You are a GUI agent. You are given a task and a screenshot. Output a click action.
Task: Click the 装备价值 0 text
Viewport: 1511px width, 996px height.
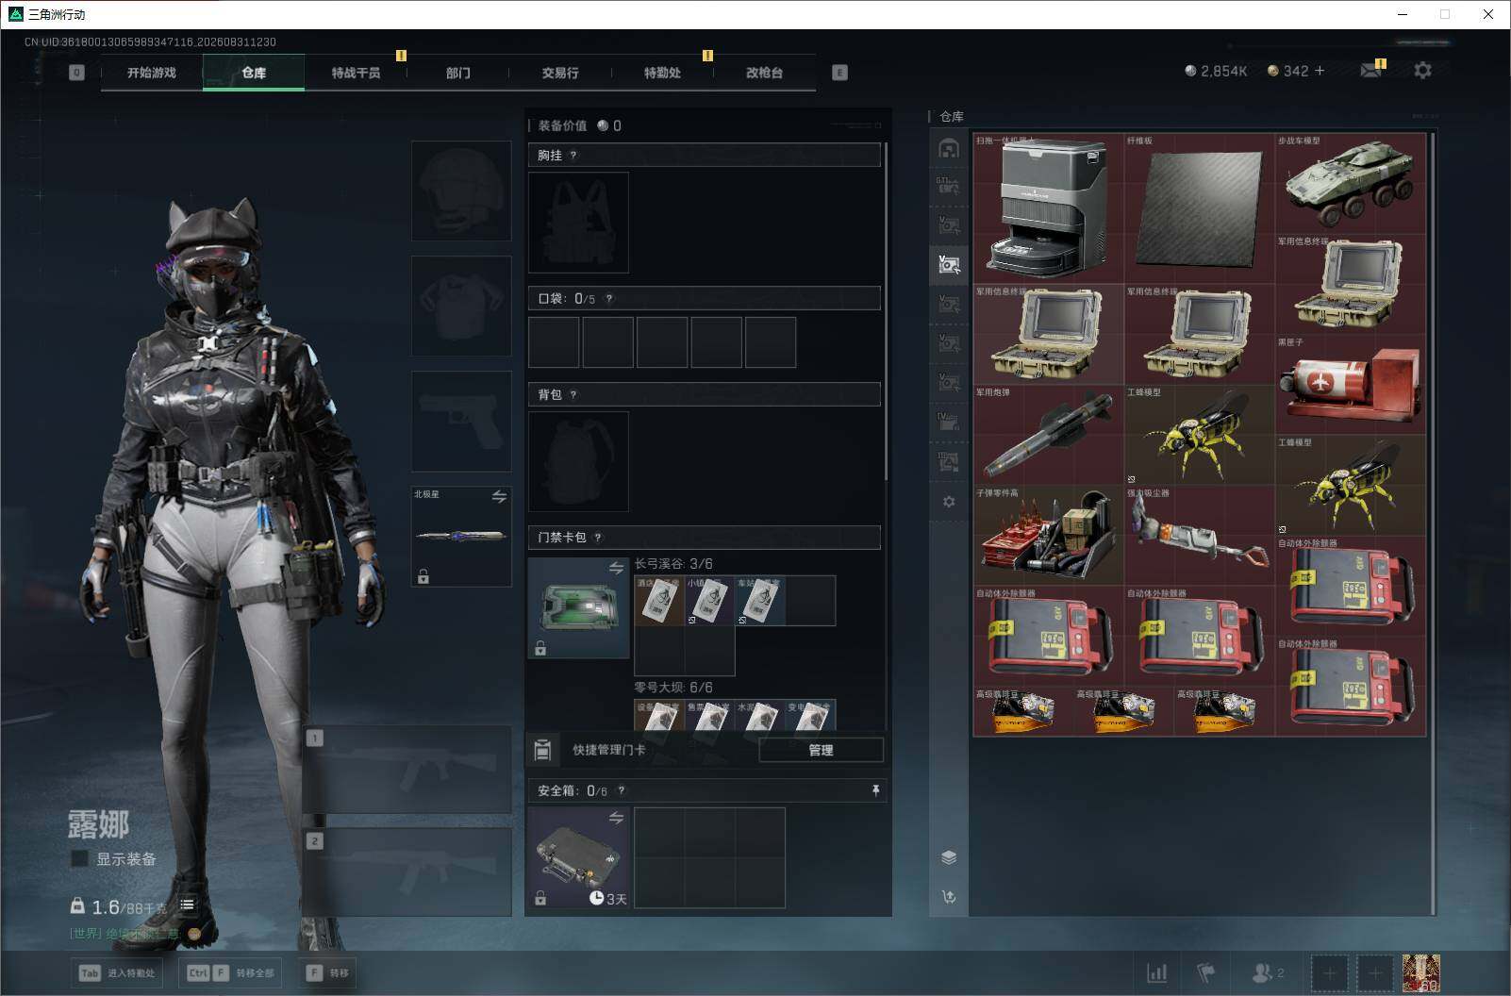pos(580,125)
